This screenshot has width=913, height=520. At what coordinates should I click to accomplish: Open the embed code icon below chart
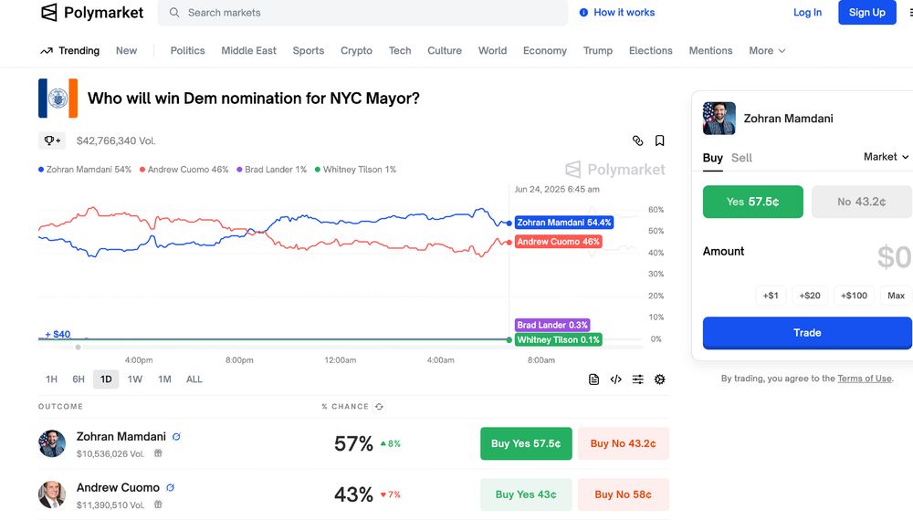pos(615,380)
